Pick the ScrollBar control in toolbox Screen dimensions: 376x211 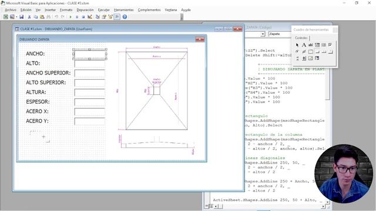coord(297,58)
